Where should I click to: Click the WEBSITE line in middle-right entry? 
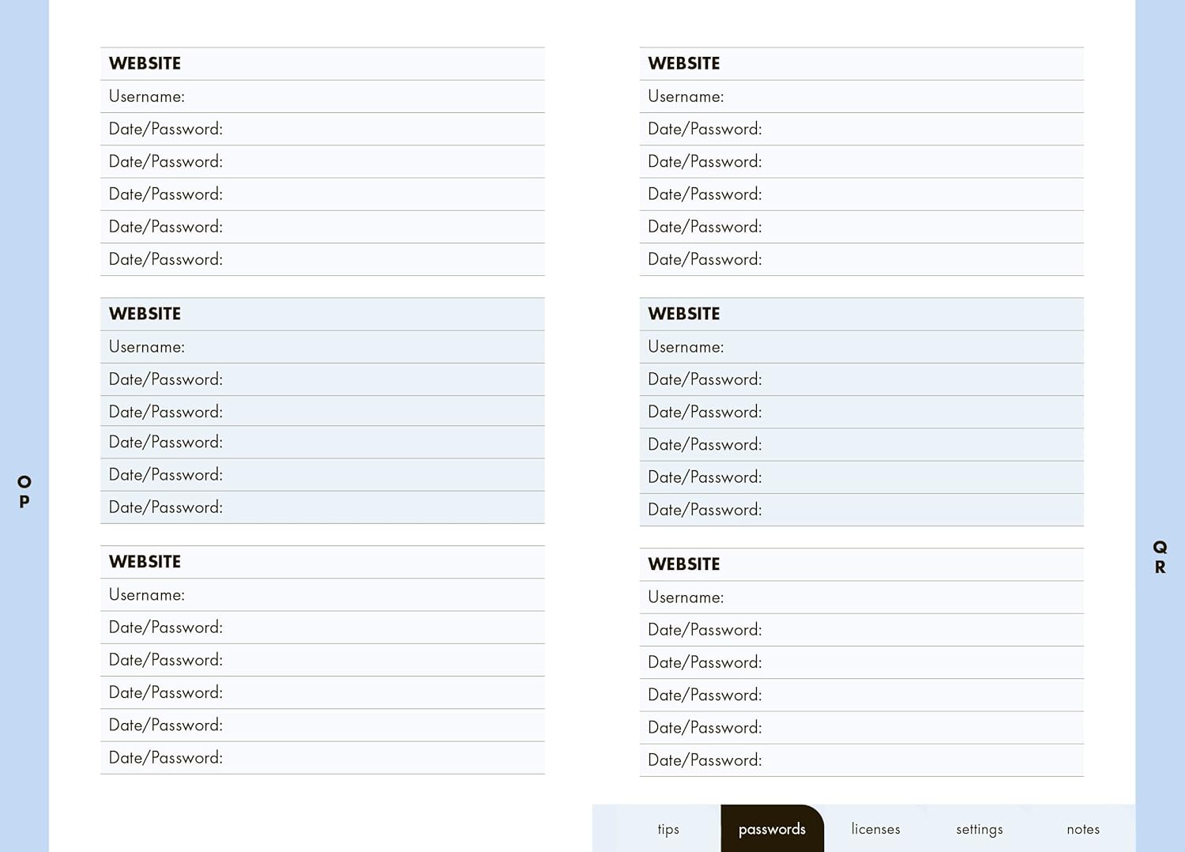pos(861,315)
